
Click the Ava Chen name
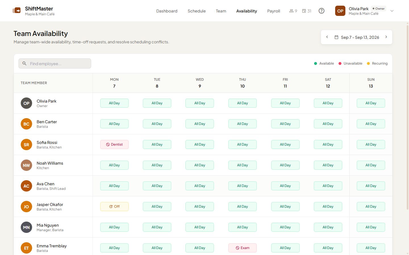click(45, 184)
